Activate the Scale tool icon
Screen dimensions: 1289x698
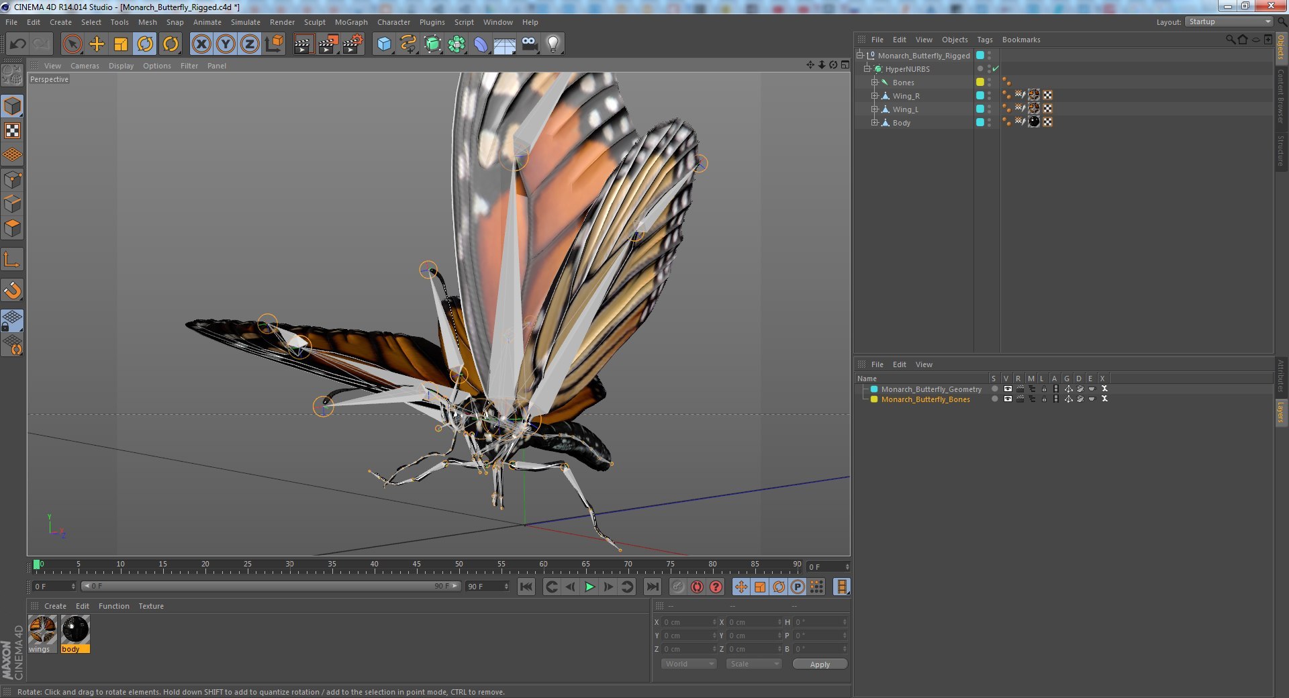[x=121, y=44]
